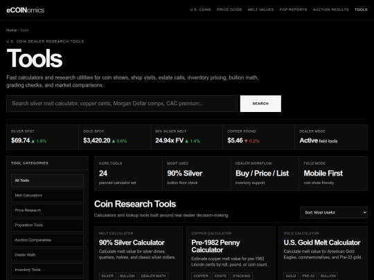
Task: Click the large Tools page title
Action: point(35,58)
